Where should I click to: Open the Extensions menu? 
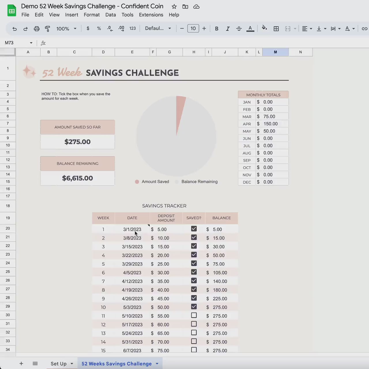tap(151, 15)
